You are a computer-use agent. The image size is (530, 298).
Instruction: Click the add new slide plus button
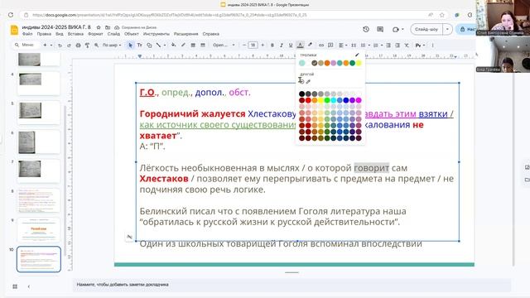(x=45, y=46)
